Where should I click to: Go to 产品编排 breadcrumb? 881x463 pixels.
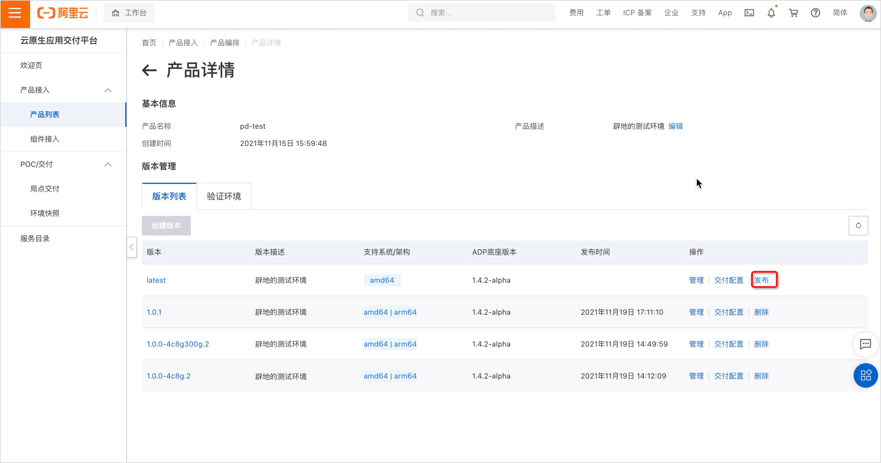[x=225, y=43]
